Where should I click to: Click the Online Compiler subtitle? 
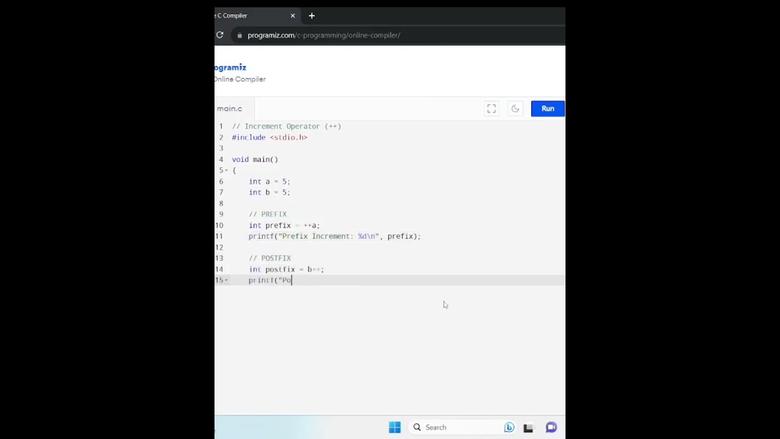[x=240, y=79]
